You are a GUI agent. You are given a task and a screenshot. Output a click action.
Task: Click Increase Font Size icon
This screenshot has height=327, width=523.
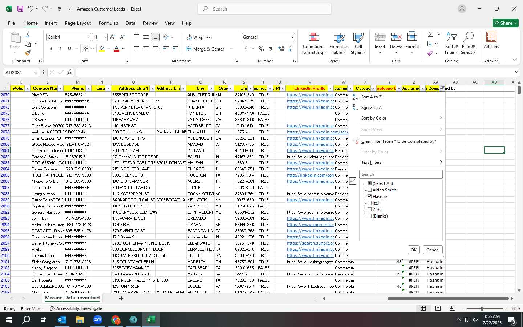click(x=113, y=37)
